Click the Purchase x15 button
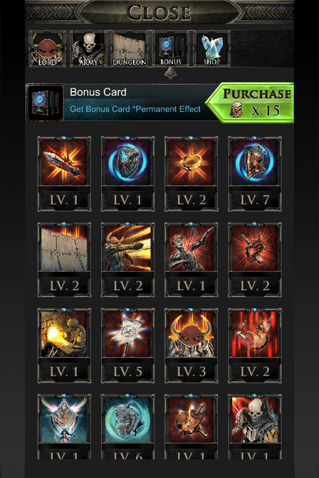This screenshot has width=319, height=478. pyautogui.click(x=251, y=102)
